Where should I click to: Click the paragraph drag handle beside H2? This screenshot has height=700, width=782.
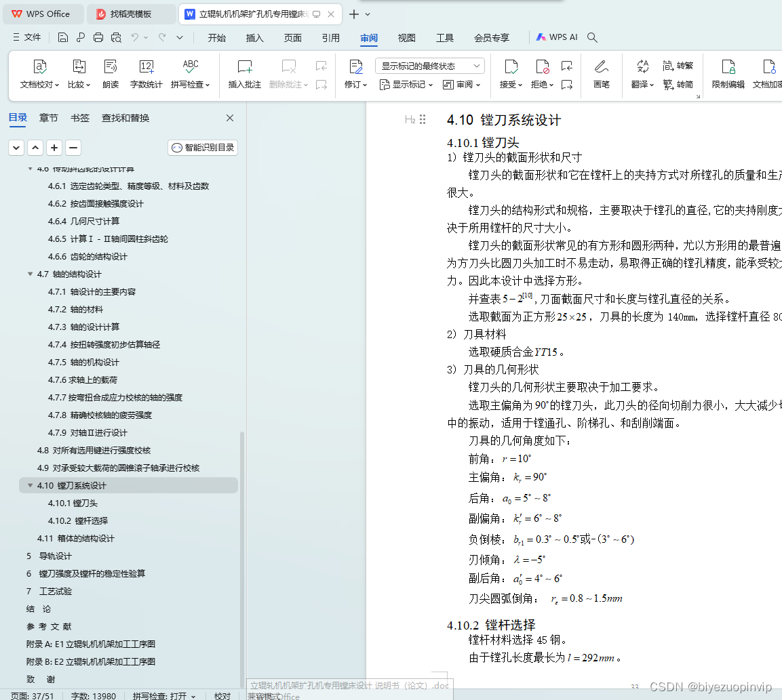(423, 119)
